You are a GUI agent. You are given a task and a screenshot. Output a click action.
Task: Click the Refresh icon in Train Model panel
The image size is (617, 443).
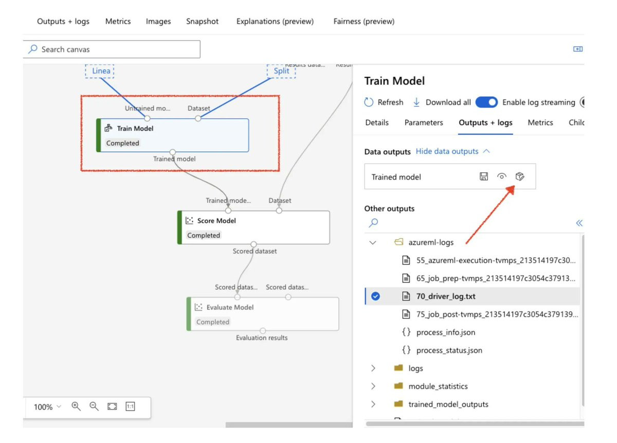369,102
